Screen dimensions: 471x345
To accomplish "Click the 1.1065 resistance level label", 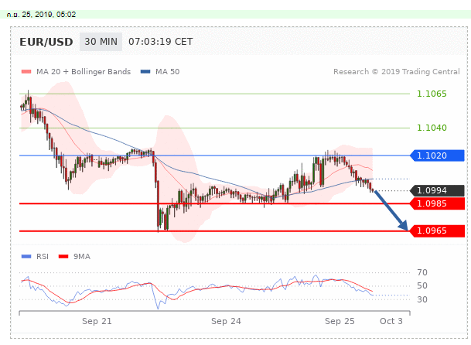I will click(432, 94).
